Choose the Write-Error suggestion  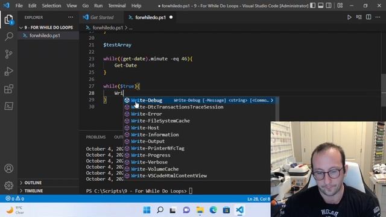tap(200, 114)
